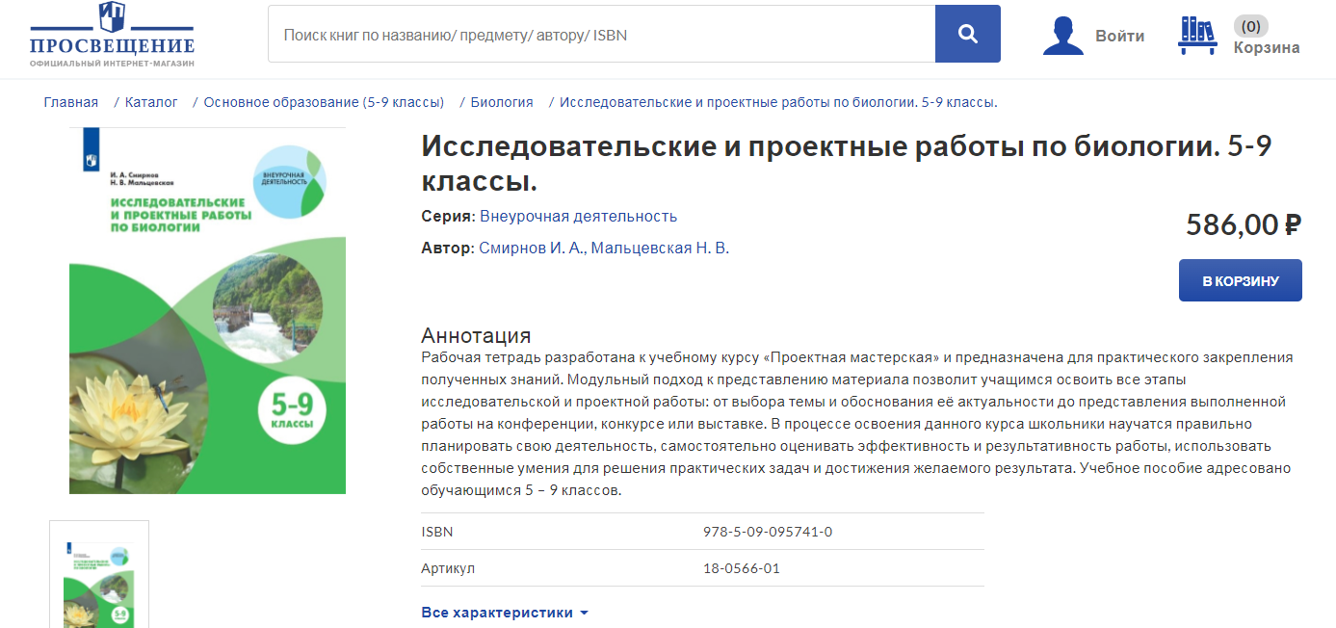The image size is (1336, 628).
Task: Focus the book search input field
Action: (x=601, y=35)
